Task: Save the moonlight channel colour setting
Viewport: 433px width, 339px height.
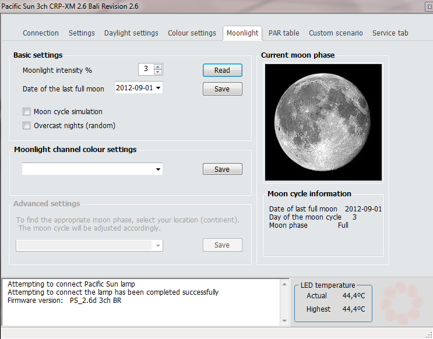Action: (222, 169)
